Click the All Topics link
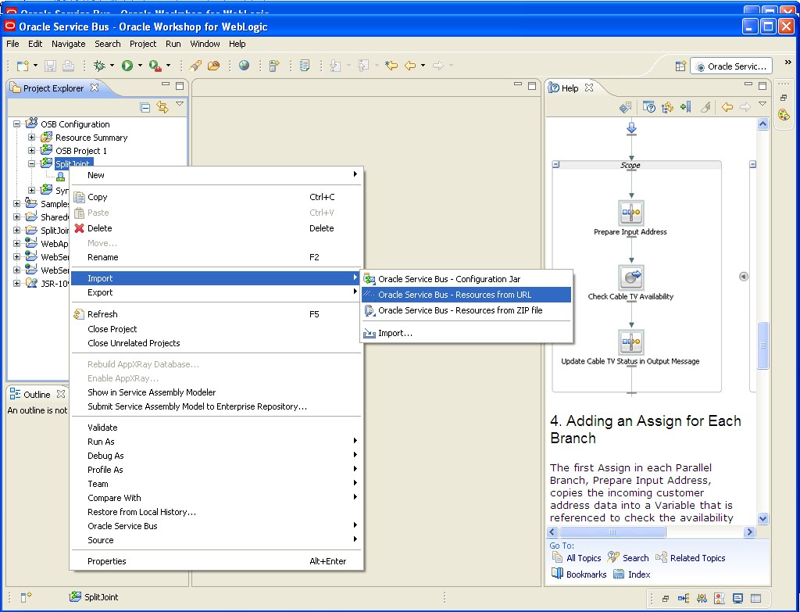The width and height of the screenshot is (800, 612). pyautogui.click(x=584, y=558)
